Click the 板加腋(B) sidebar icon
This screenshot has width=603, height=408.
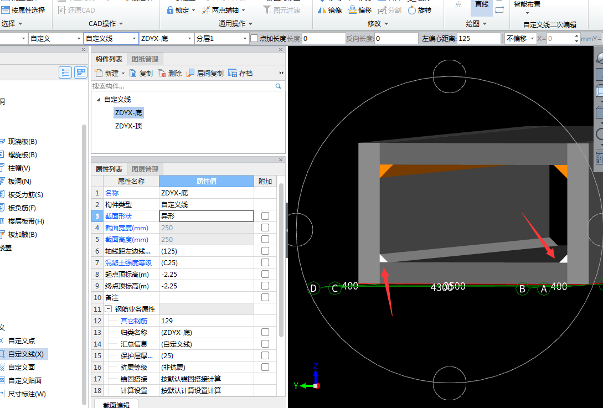[2, 234]
